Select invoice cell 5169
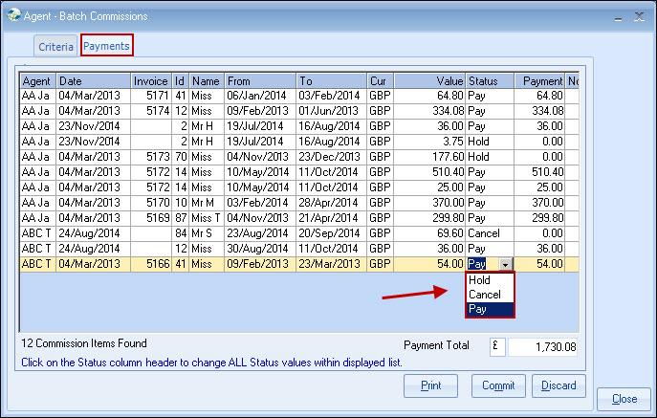 [151, 218]
